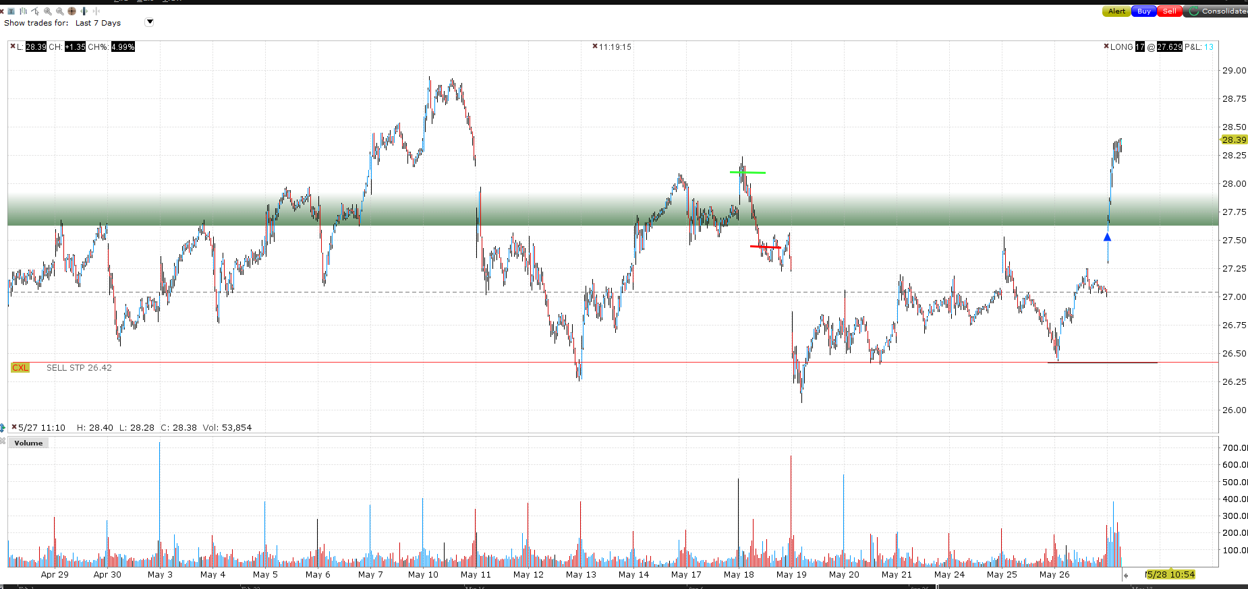Click the blue Buy button
This screenshot has width=1248, height=589.
point(1144,11)
